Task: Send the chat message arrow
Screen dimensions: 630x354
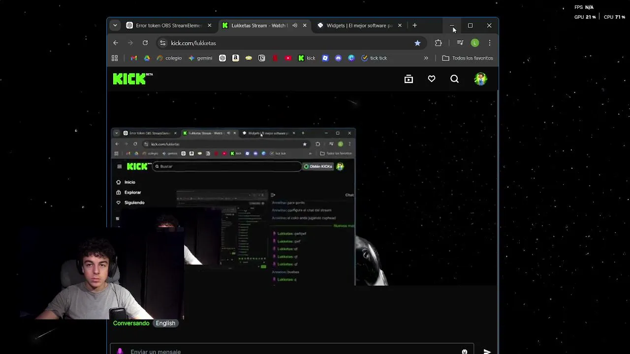Action: pos(487,351)
